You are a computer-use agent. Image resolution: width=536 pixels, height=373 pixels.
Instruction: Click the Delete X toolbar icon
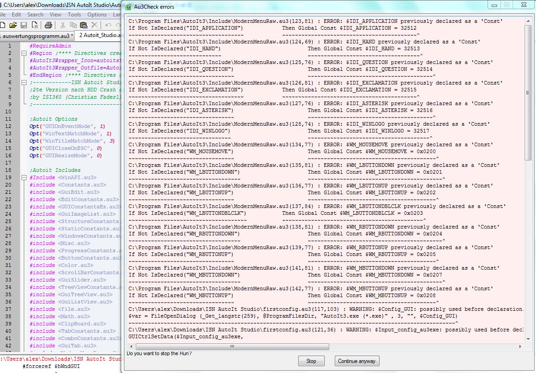coord(94,25)
